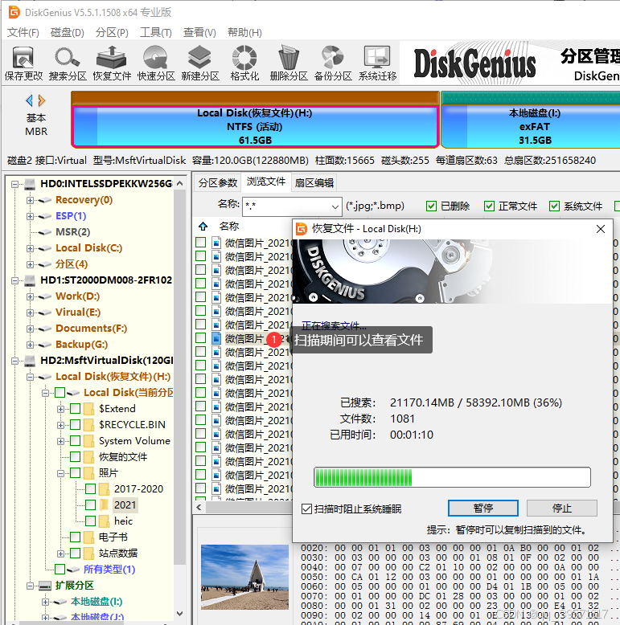
Task: Switch to the 扇区编辑 tab
Action: 314,182
